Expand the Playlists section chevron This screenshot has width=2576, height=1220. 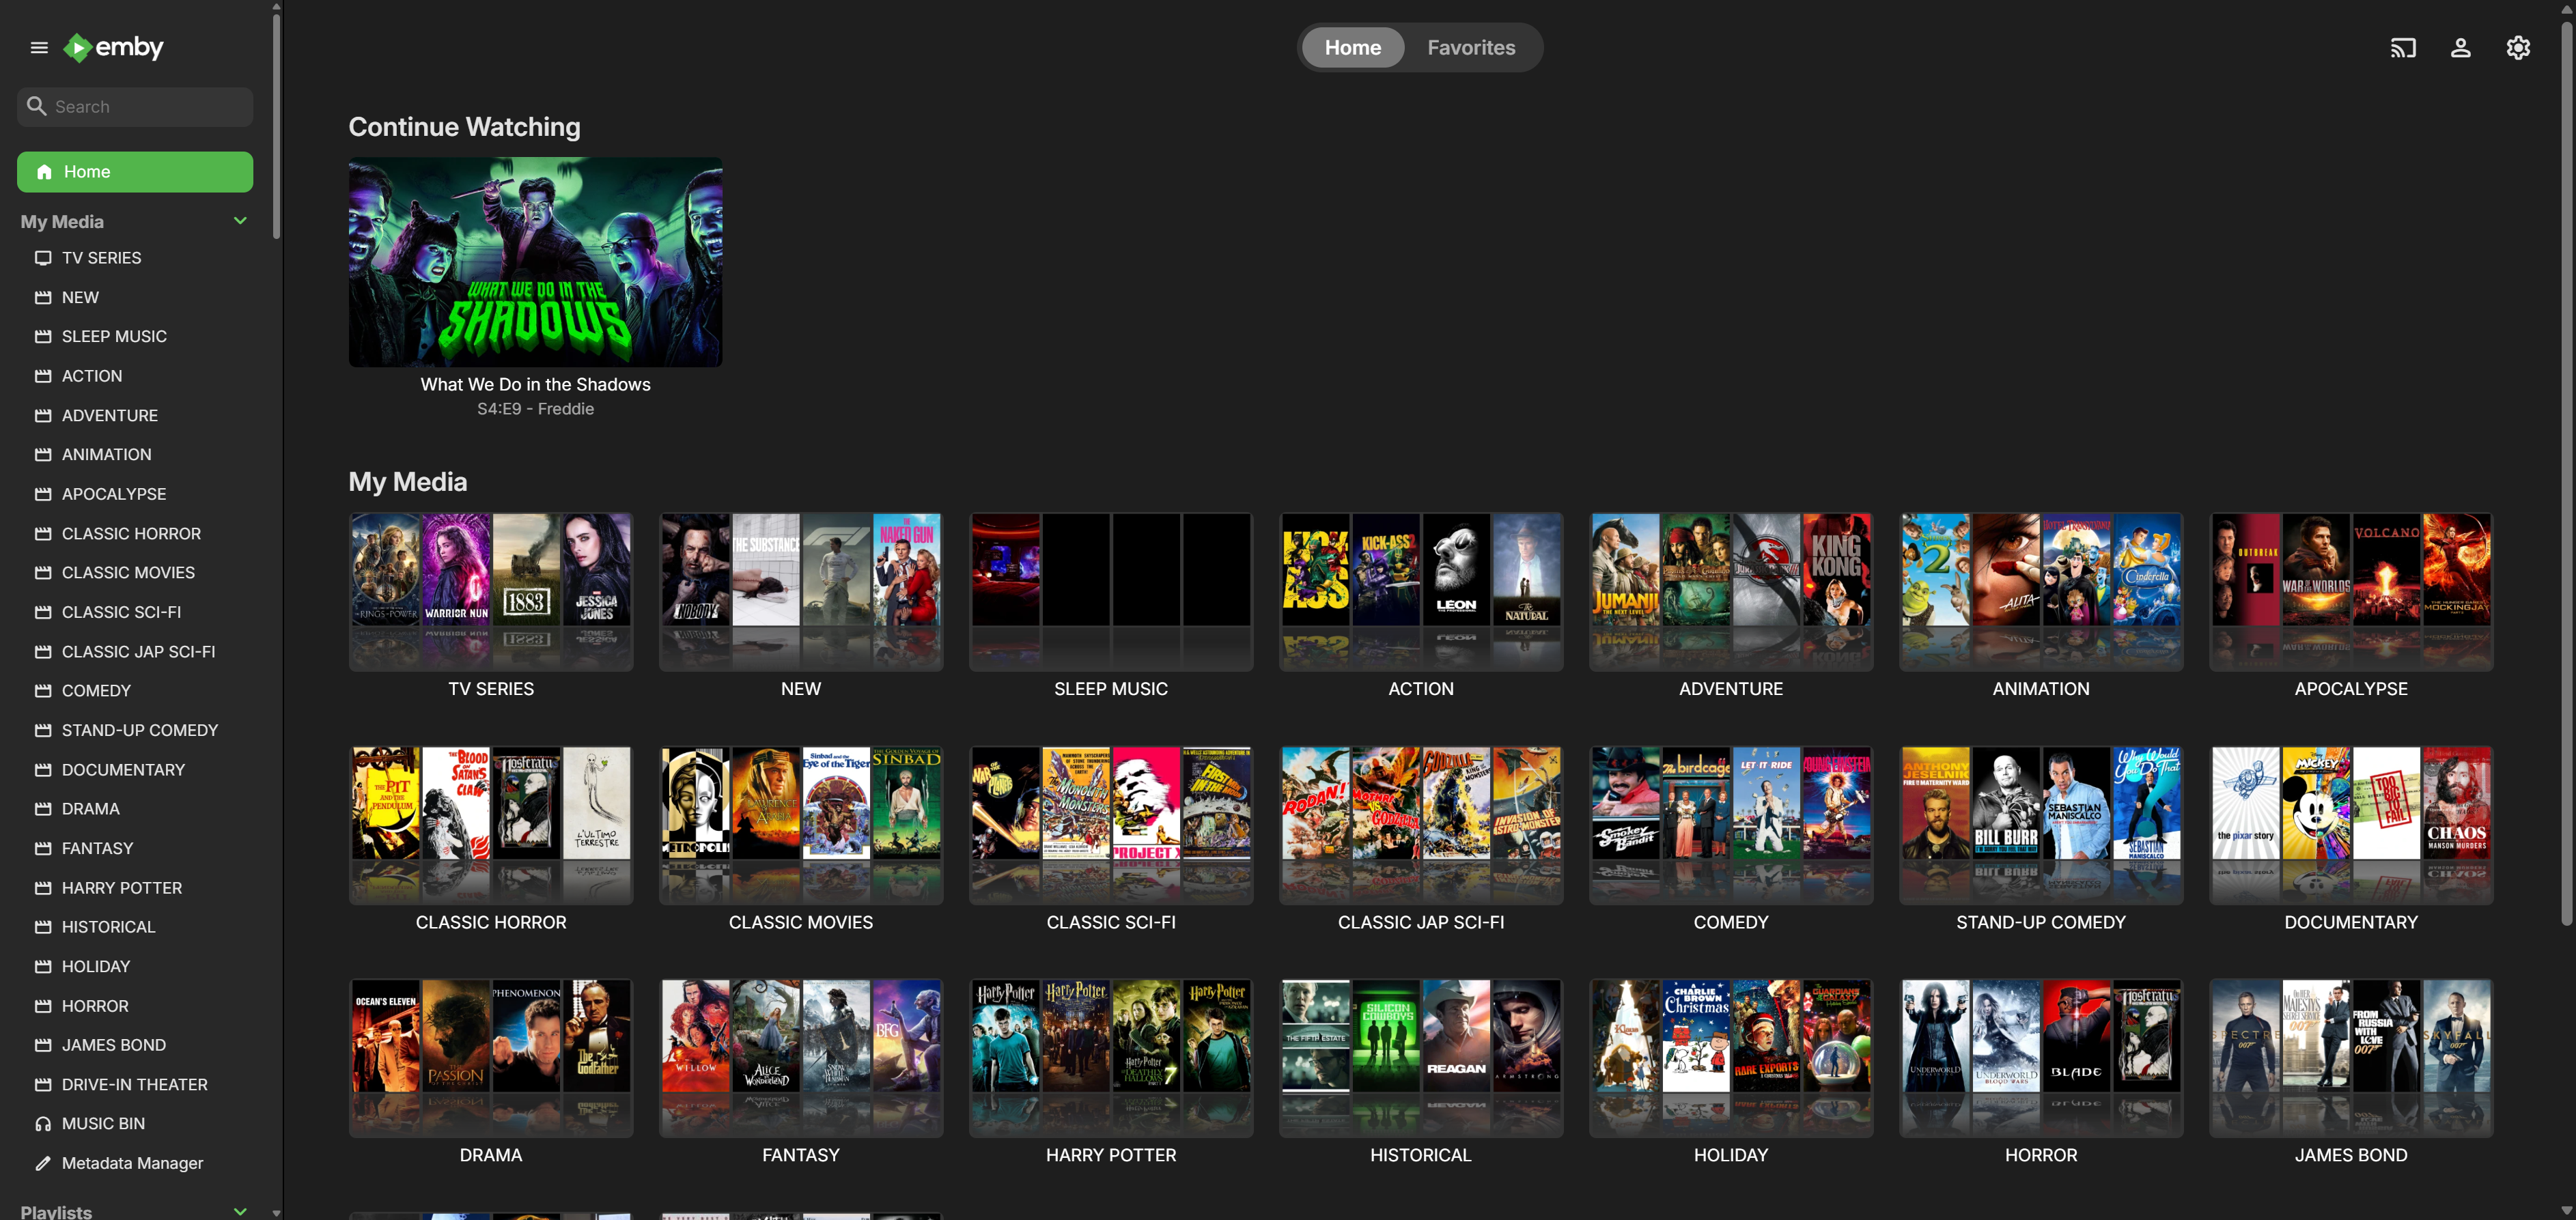pos(240,1210)
